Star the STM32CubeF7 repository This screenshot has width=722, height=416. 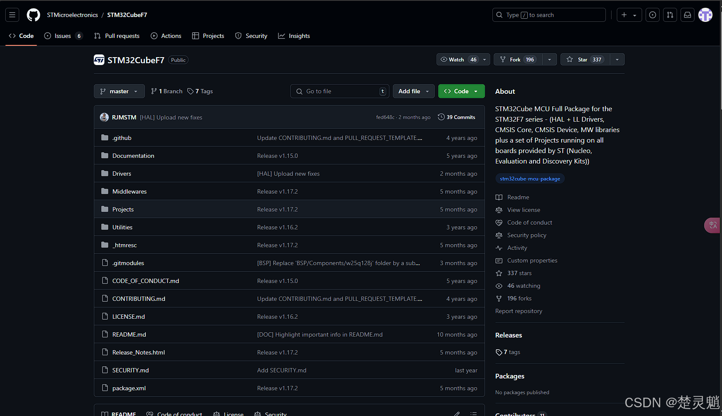click(585, 59)
